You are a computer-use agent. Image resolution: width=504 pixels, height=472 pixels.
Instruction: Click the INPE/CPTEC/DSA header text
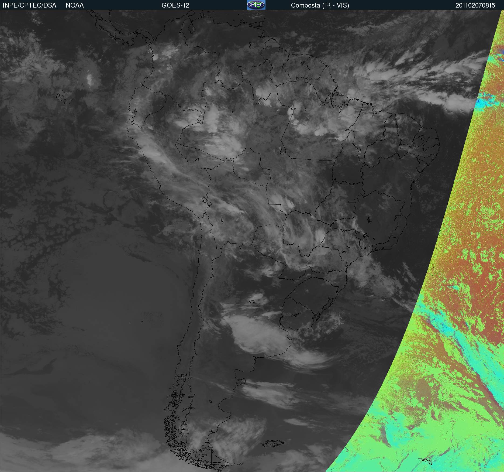click(29, 5)
